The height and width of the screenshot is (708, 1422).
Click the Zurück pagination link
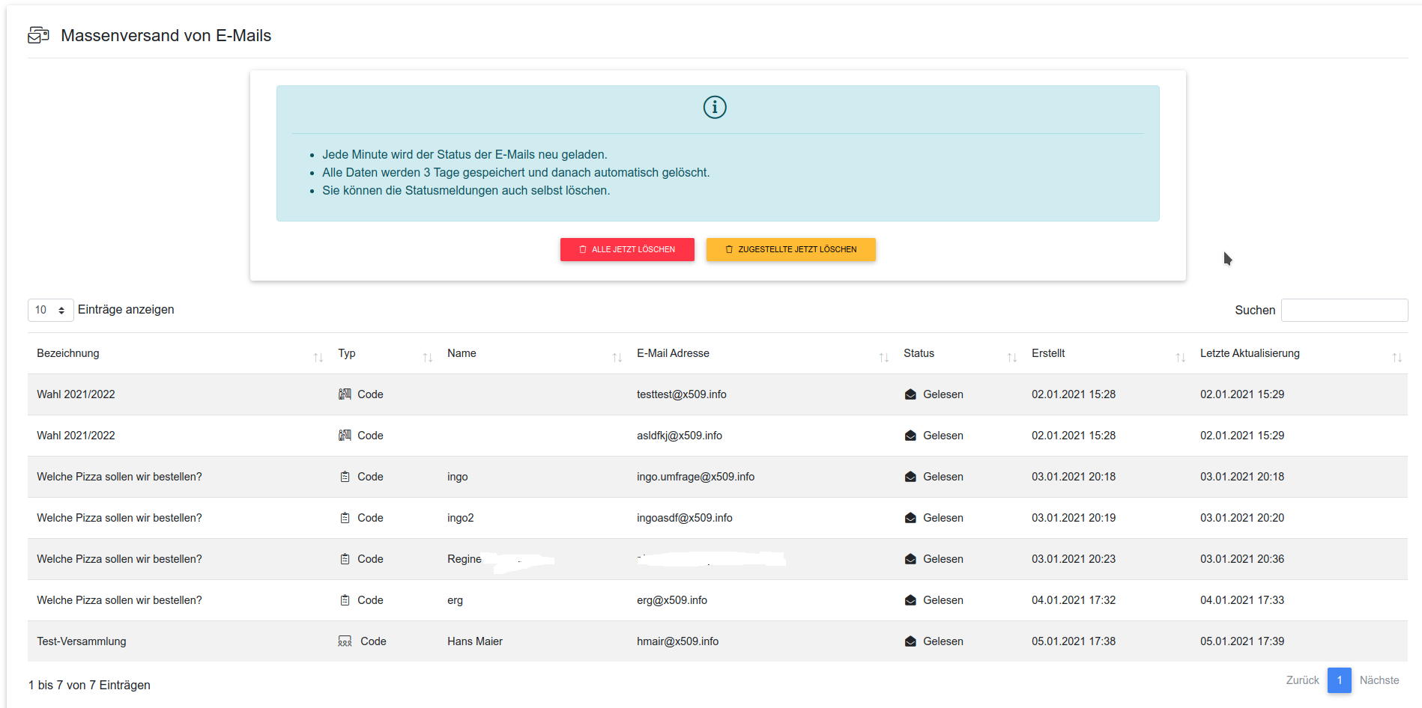point(1302,680)
